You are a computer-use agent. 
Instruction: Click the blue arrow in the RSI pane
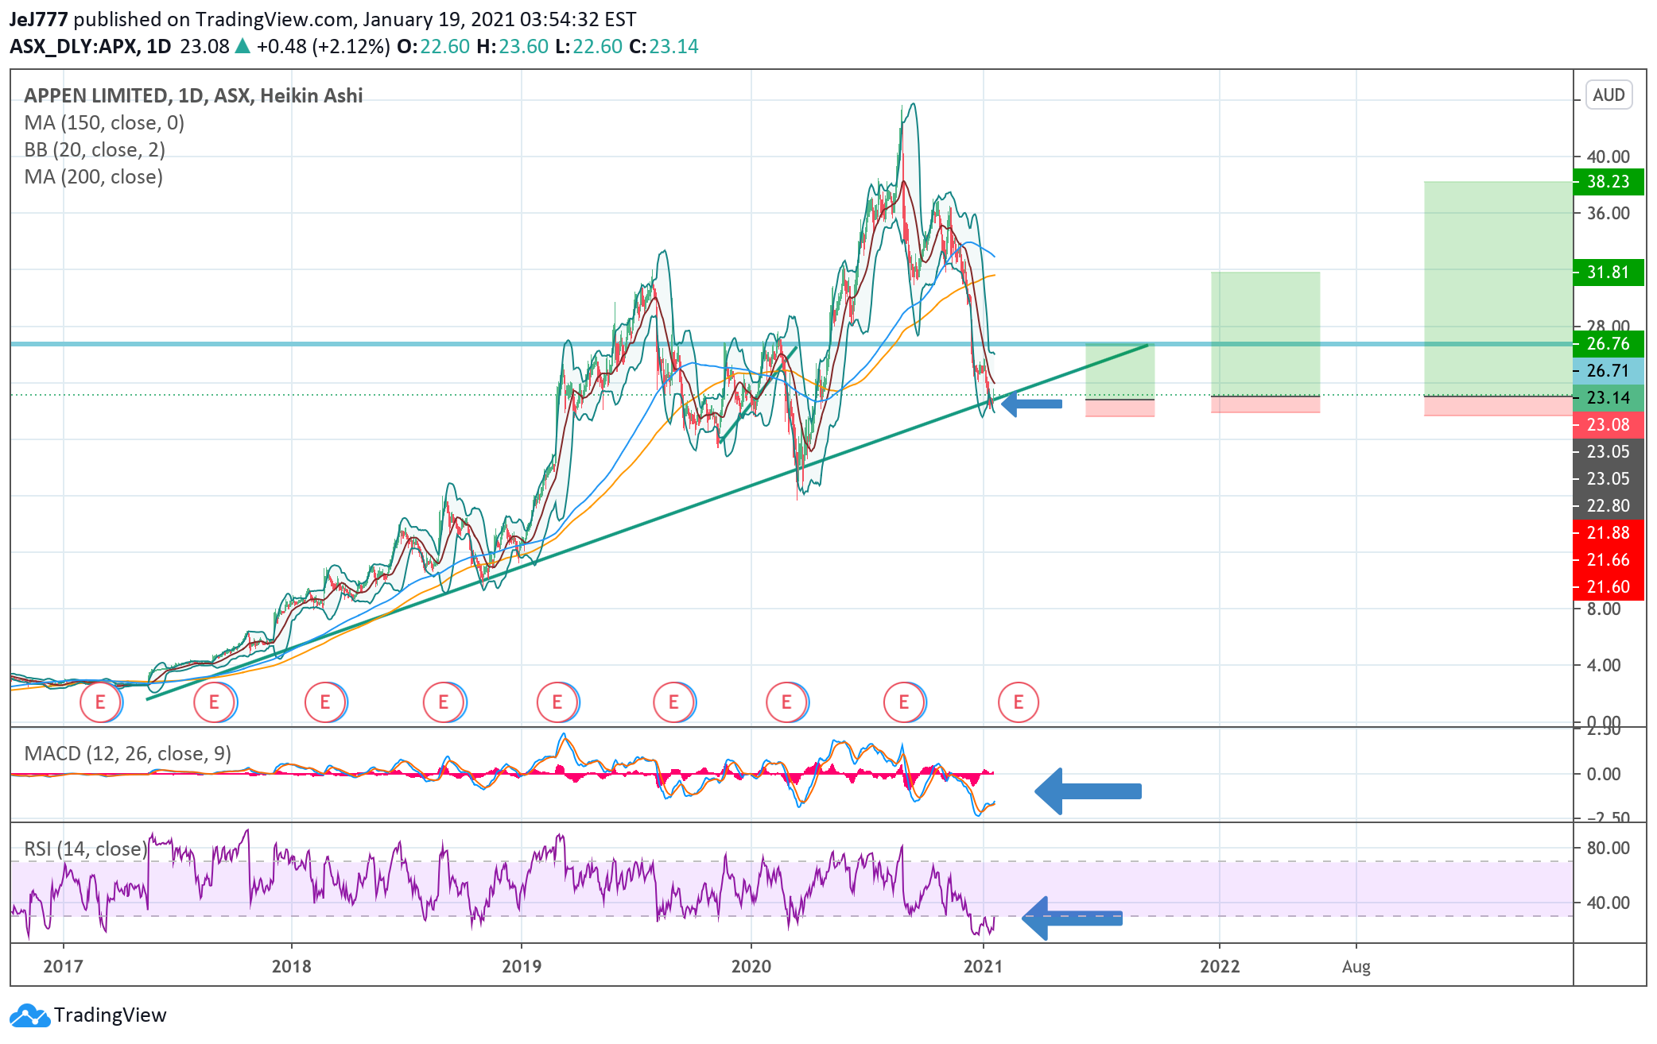[1072, 918]
